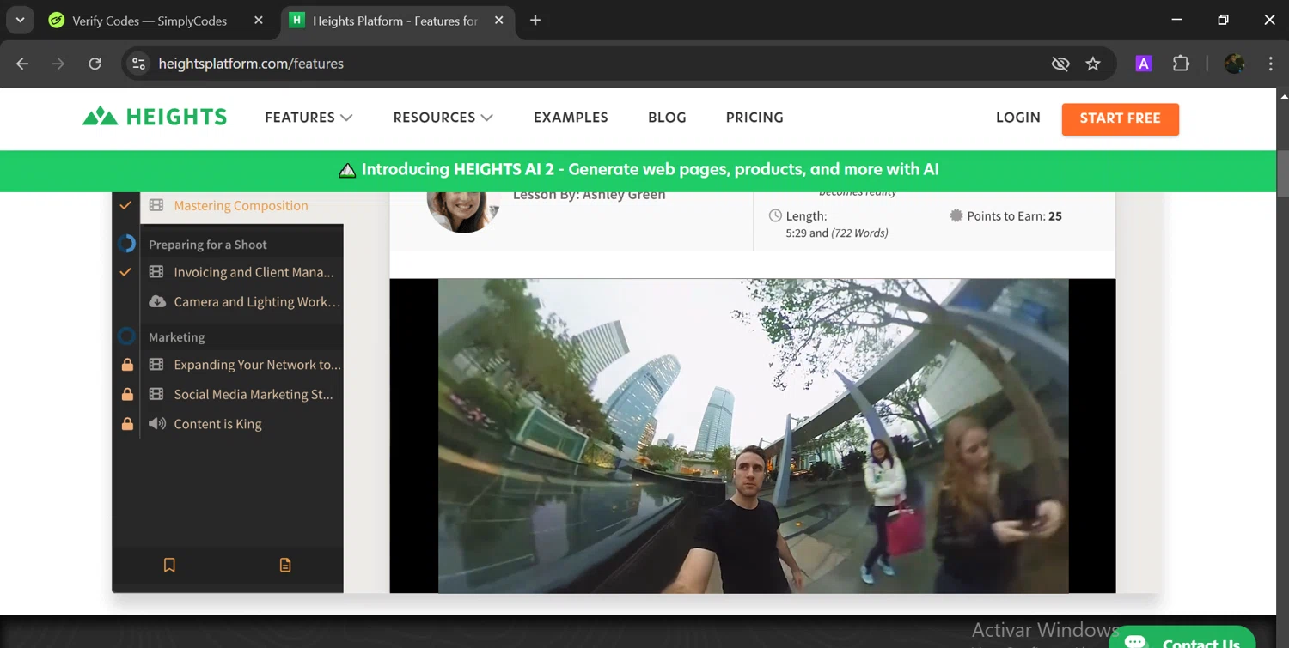The height and width of the screenshot is (648, 1289).
Task: Open the browser extensions puzzle icon
Action: (1181, 64)
